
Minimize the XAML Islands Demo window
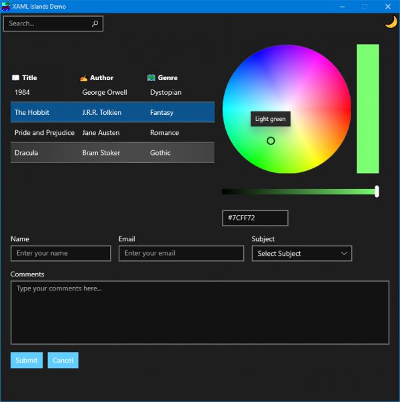(342, 7)
